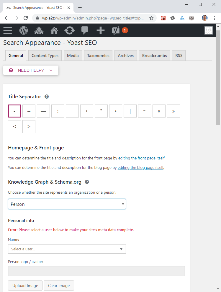
Task: Select the right double angle quote separator
Action: click(173, 111)
